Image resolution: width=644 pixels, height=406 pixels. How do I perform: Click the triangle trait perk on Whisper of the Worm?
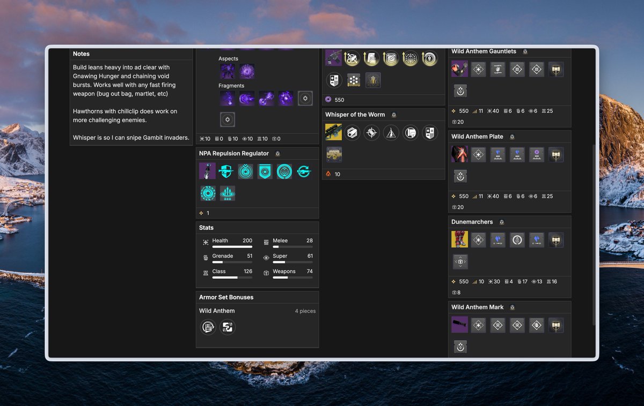coord(391,132)
